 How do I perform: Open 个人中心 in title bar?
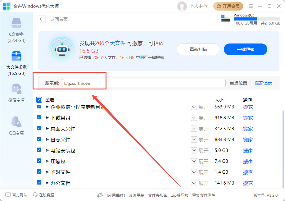click(x=198, y=6)
